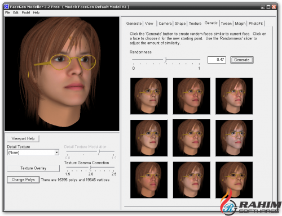The height and width of the screenshot is (216, 282).
Task: Click the Randomness slider handle
Action: [x=165, y=60]
